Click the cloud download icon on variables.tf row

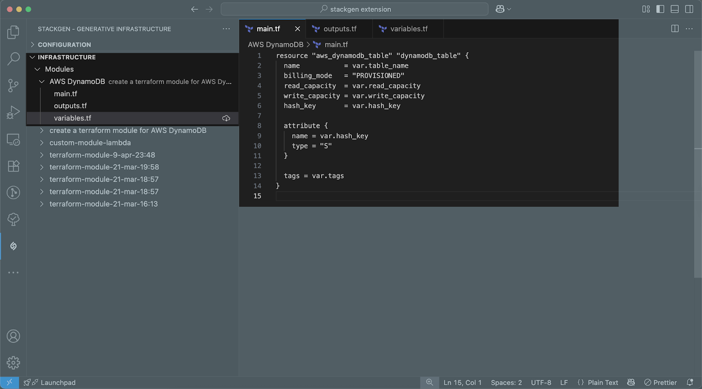click(x=226, y=118)
